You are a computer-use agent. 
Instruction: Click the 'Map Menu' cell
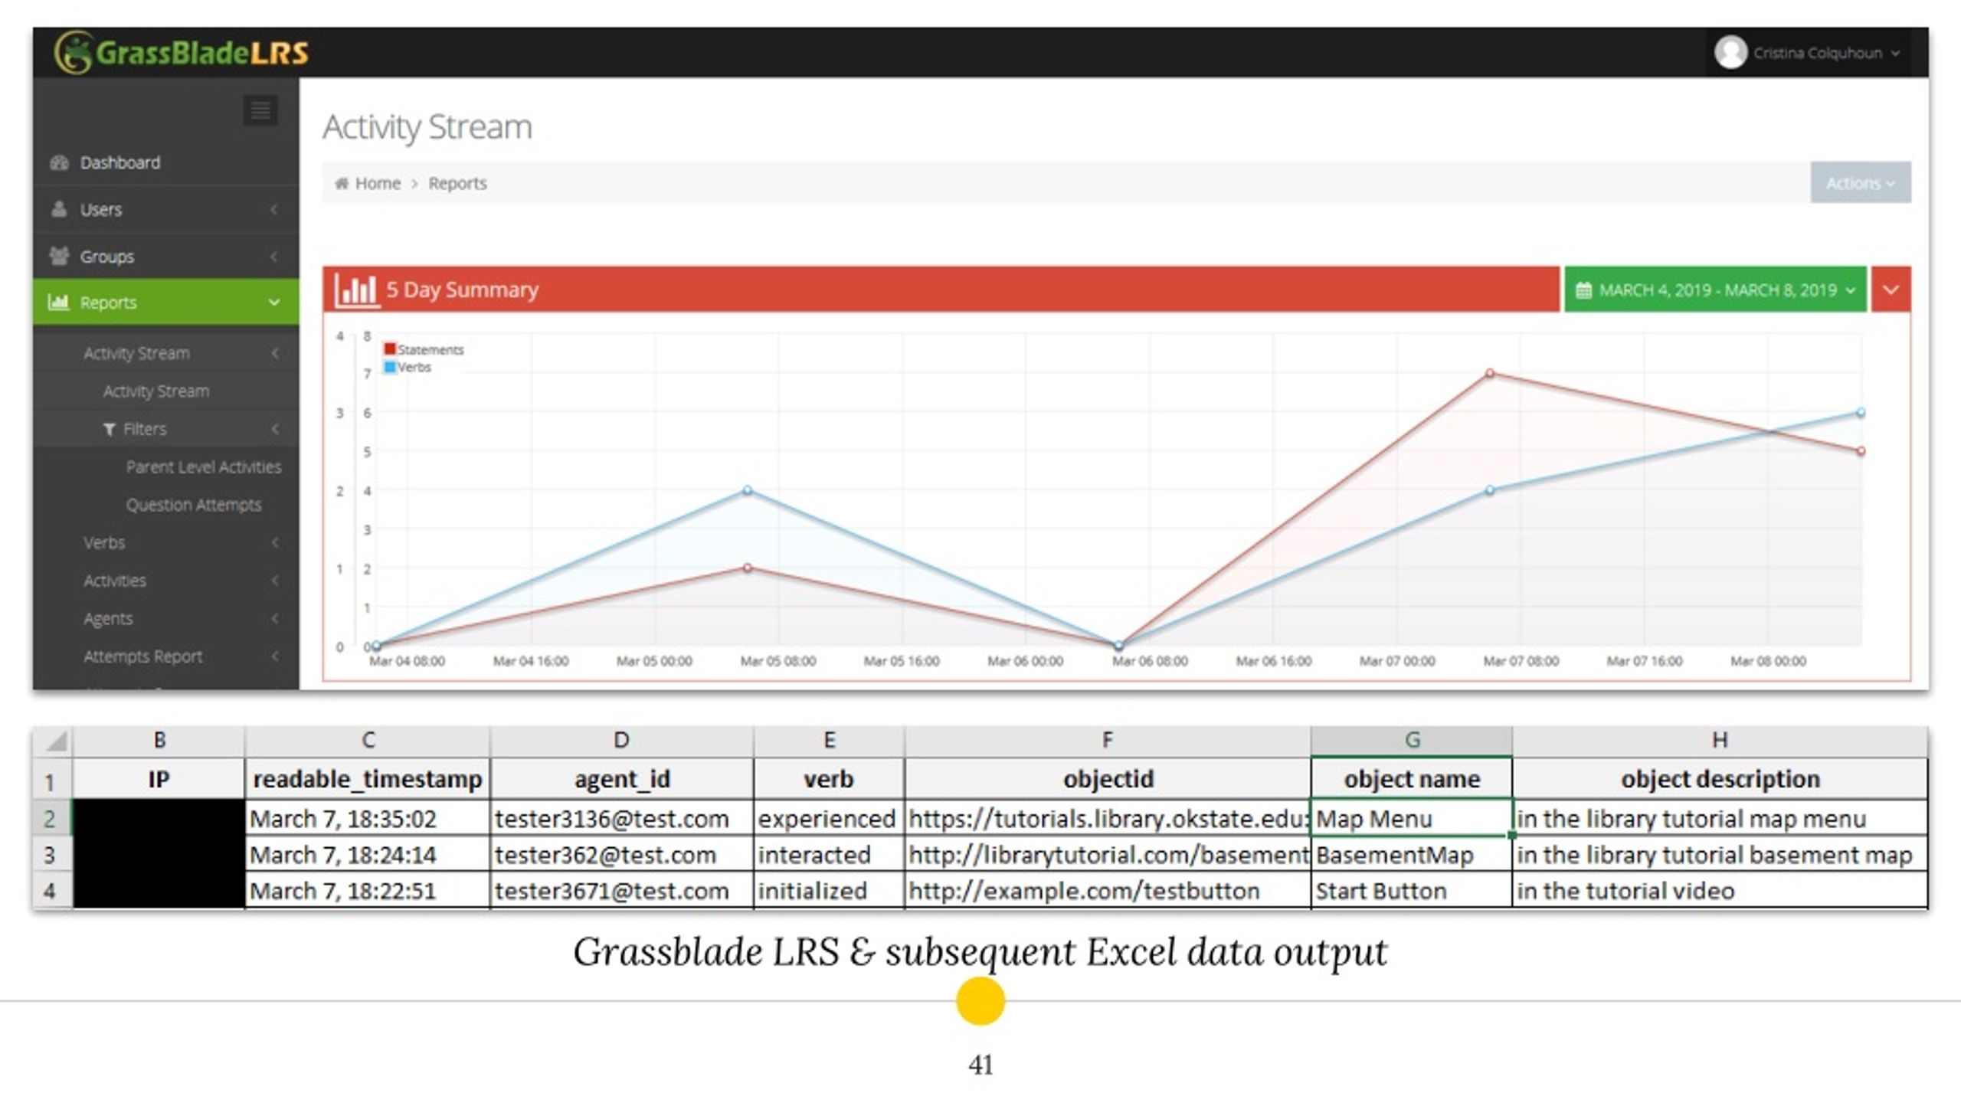click(x=1412, y=818)
